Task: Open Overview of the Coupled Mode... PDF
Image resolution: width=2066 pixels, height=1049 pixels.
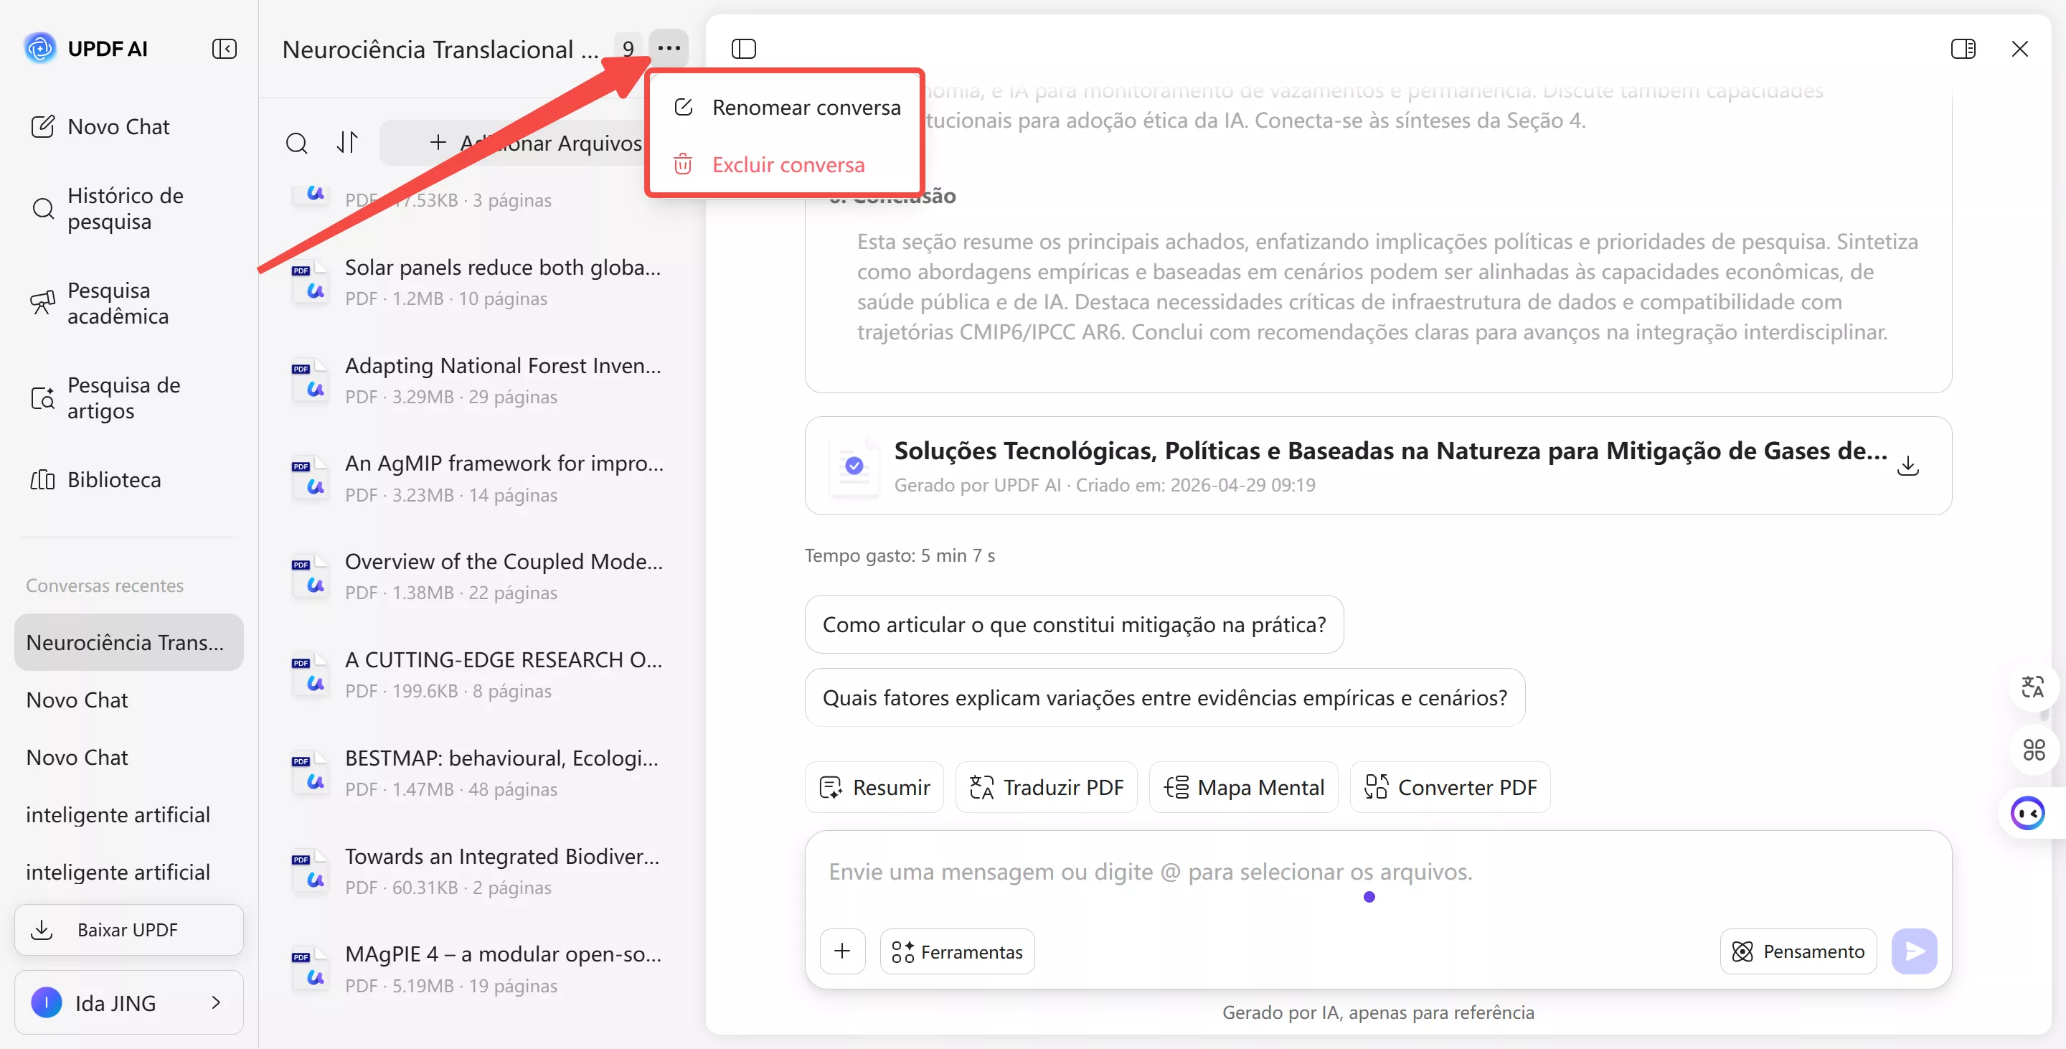Action: (x=481, y=576)
